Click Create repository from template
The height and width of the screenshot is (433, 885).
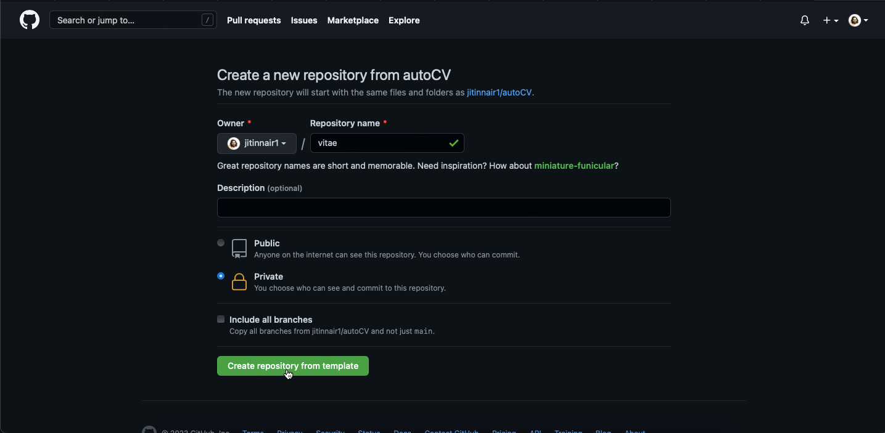tap(293, 366)
